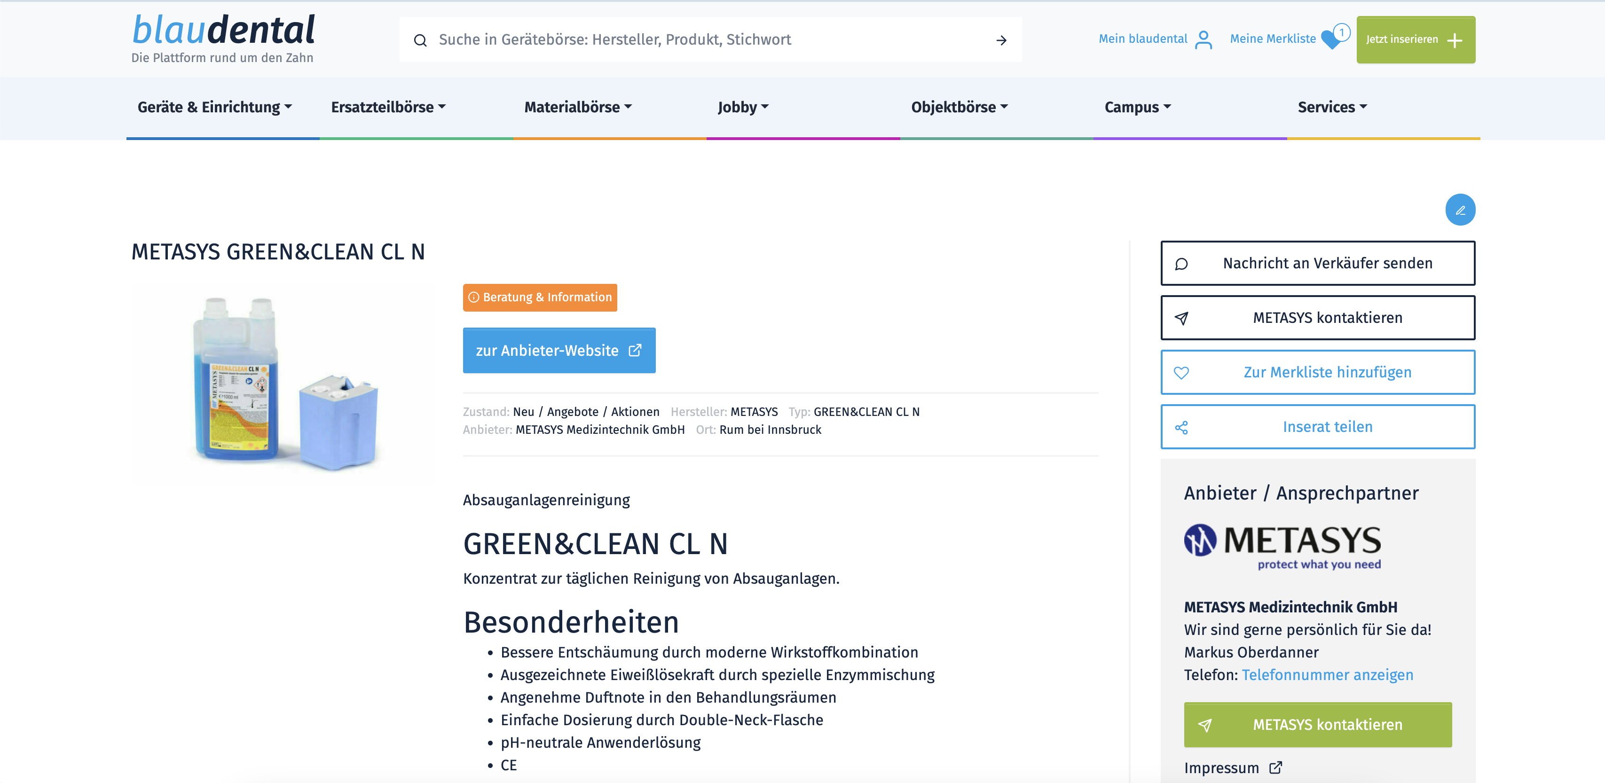This screenshot has height=783, width=1605.
Task: Click the Absauganlagenreinigung text
Action: 546,500
